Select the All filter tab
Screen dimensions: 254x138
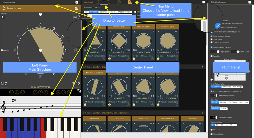[86, 12]
